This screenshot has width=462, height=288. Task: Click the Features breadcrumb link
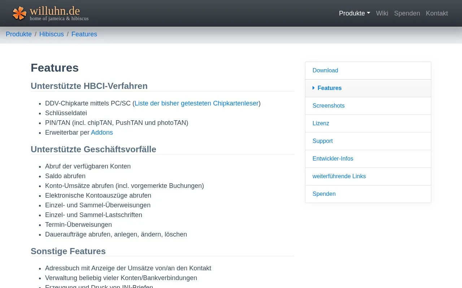(84, 34)
